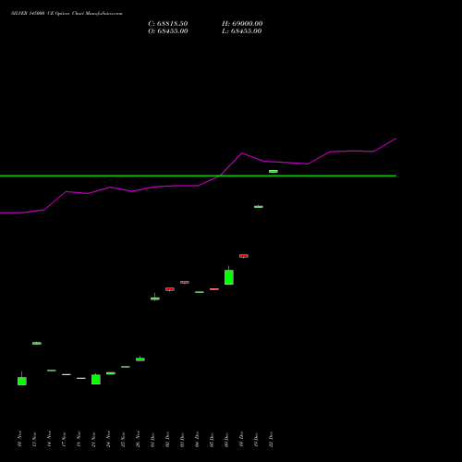Click the large green candle above 21 Nov
The height and width of the screenshot is (462, 462).
(x=96, y=379)
